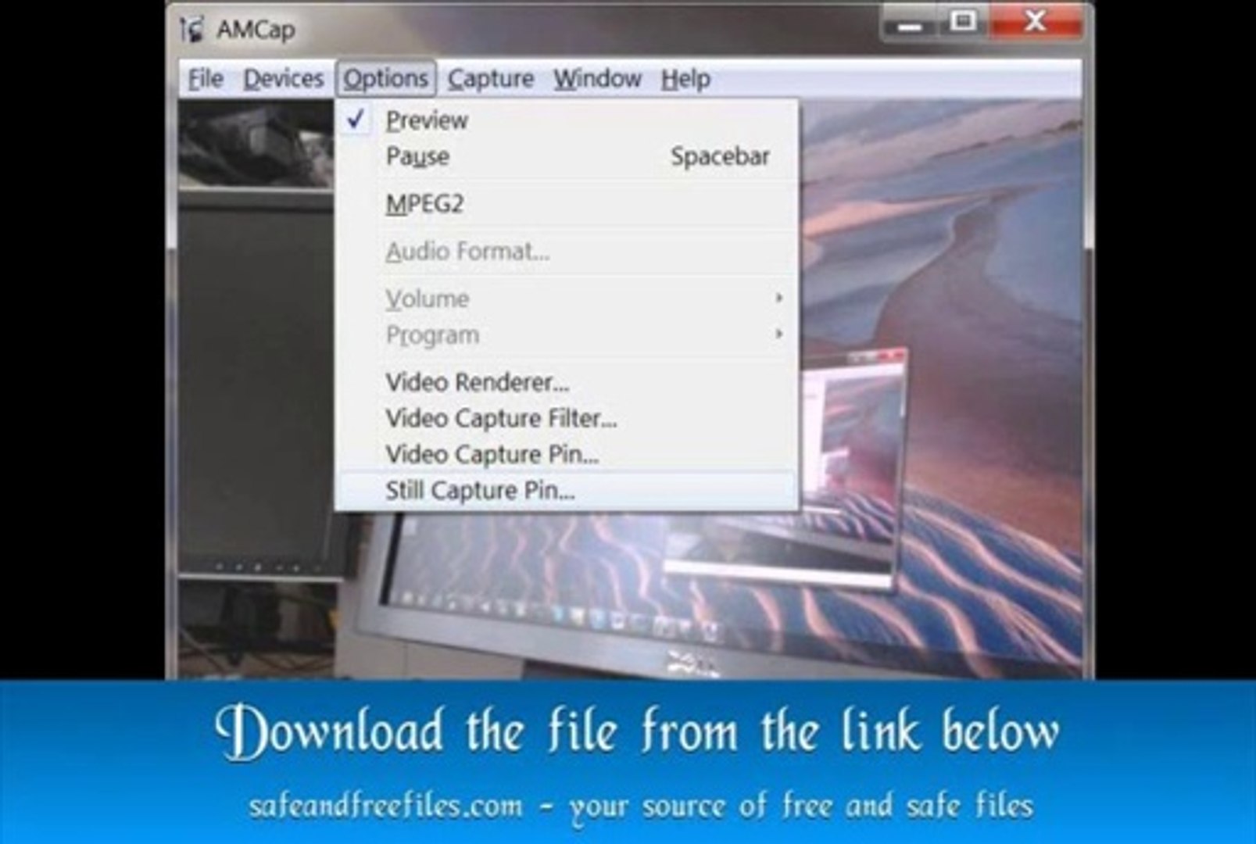Image resolution: width=1256 pixels, height=844 pixels.
Task: Open Video Renderer settings
Action: pyautogui.click(x=567, y=382)
